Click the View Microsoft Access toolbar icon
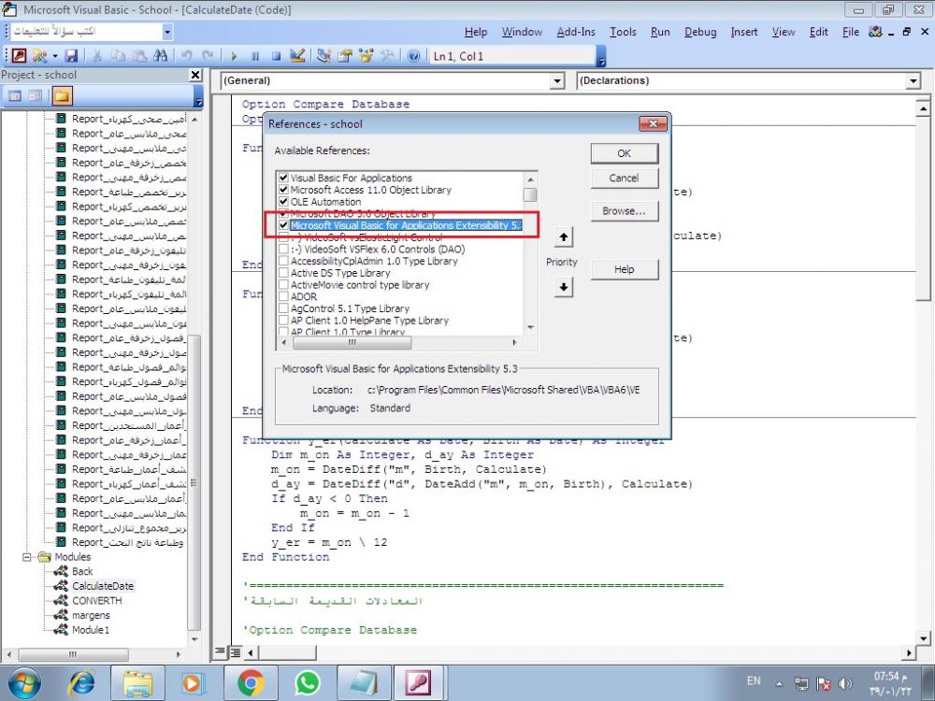This screenshot has height=701, width=935. coord(19,56)
